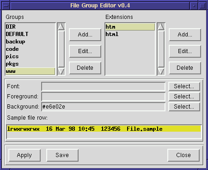Select the backup group
The width and height of the screenshot is (208, 170).
pos(30,42)
